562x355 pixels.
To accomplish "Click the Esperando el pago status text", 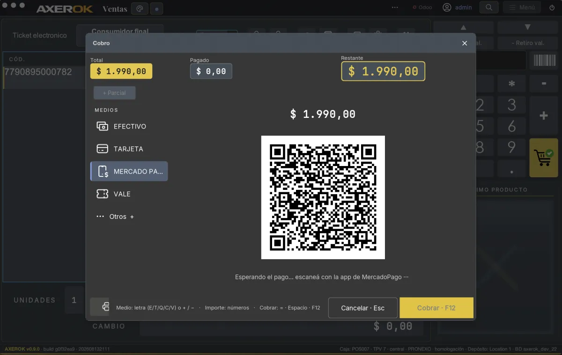I will pyautogui.click(x=322, y=277).
